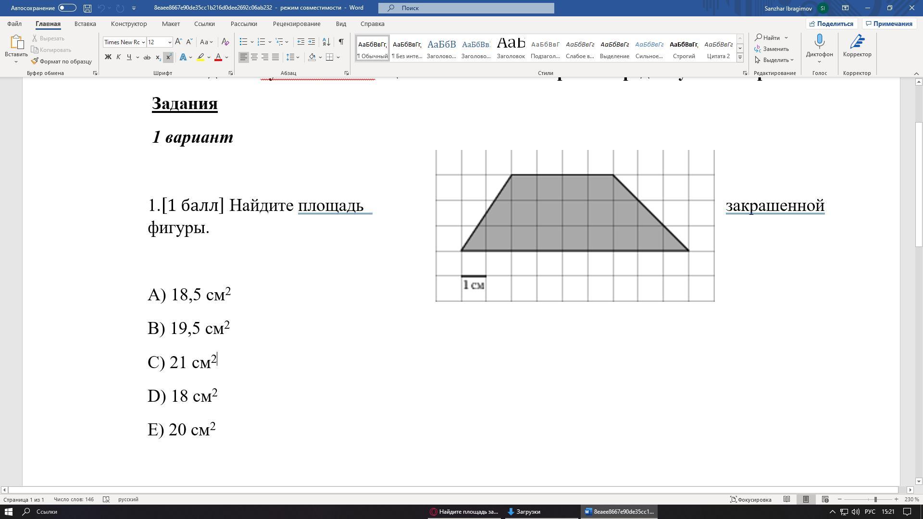The image size is (923, 519).
Task: Open Change Case (Aa) dropdown
Action: (206, 42)
